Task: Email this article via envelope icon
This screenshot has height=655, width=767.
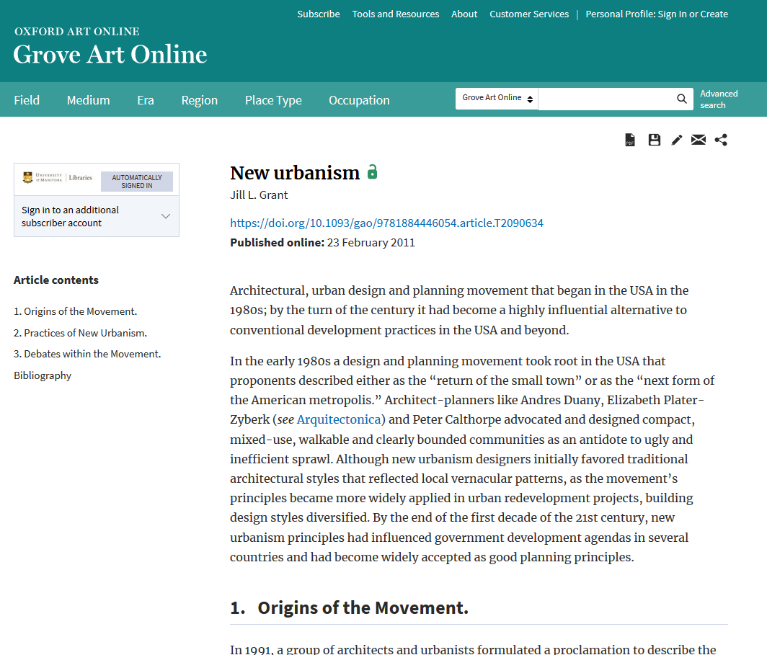Action: coord(699,140)
